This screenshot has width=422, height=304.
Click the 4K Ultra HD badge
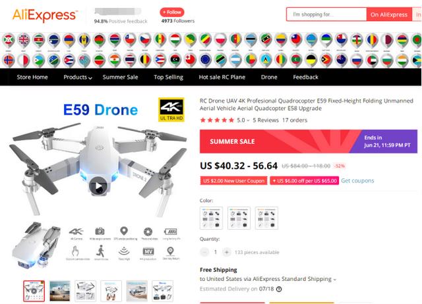[171, 110]
